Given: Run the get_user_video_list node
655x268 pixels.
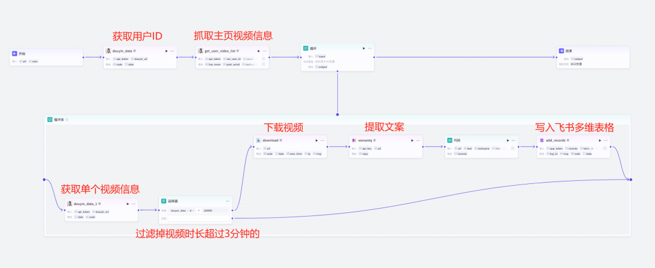Looking at the screenshot, I should click(x=258, y=51).
